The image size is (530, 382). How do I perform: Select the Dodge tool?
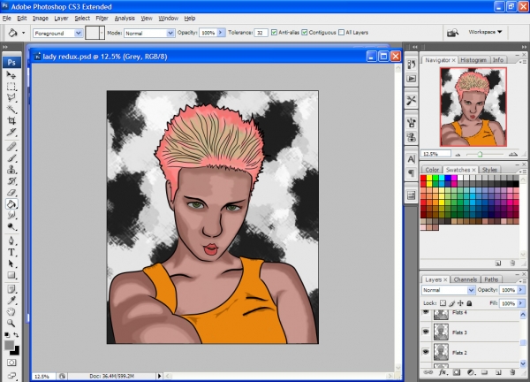[x=11, y=226]
